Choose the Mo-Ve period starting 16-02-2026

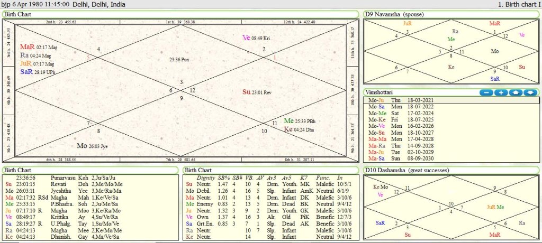click(x=402, y=126)
